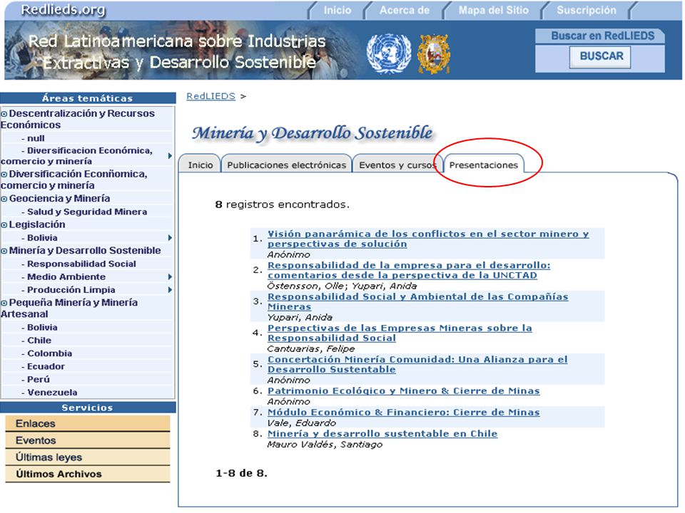Click author 'Mauro Valdés, Santiago'
685x513 pixels.
[325, 445]
